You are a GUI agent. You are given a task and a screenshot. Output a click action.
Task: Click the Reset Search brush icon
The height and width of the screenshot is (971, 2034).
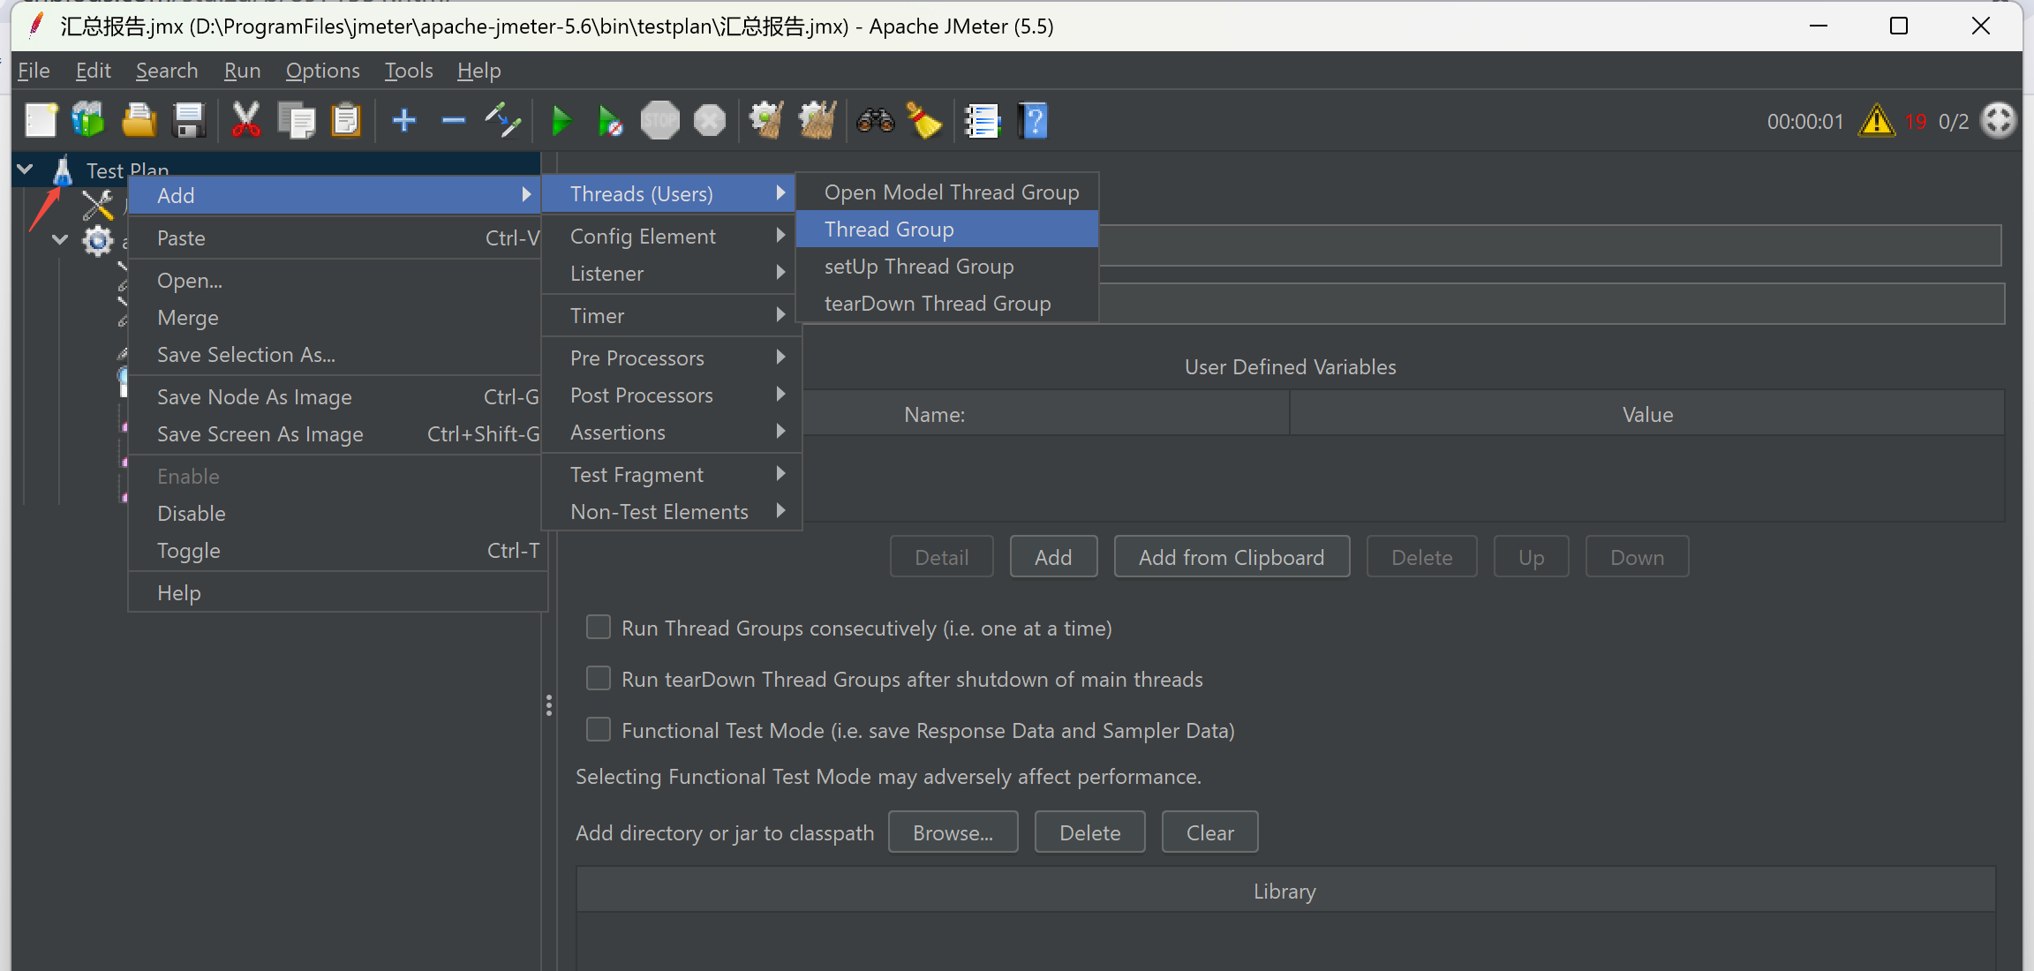(x=924, y=121)
